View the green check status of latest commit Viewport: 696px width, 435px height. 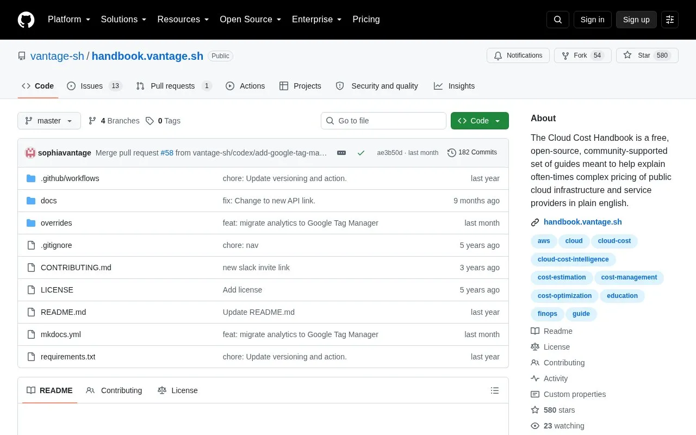pos(361,153)
